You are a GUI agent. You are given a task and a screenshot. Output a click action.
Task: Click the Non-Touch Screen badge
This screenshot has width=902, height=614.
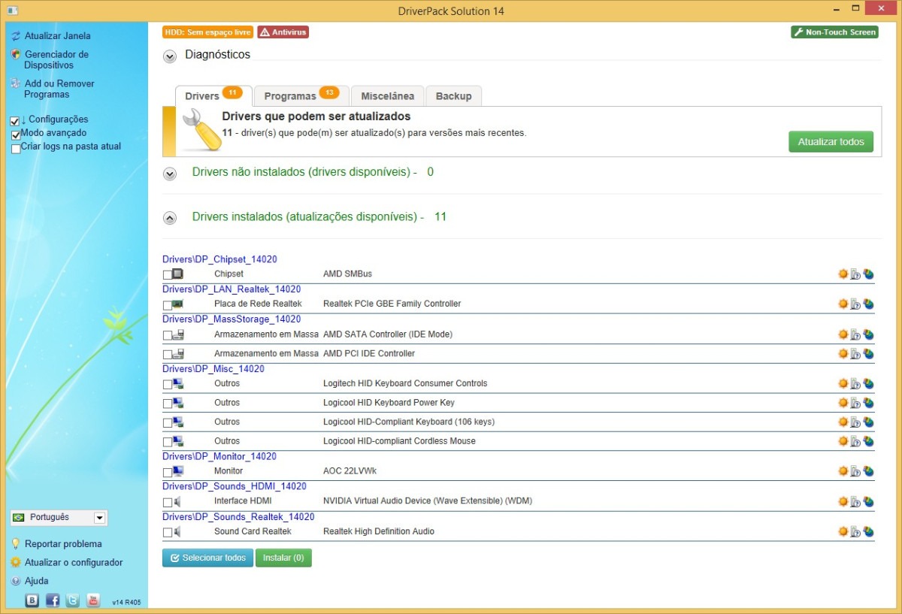834,32
